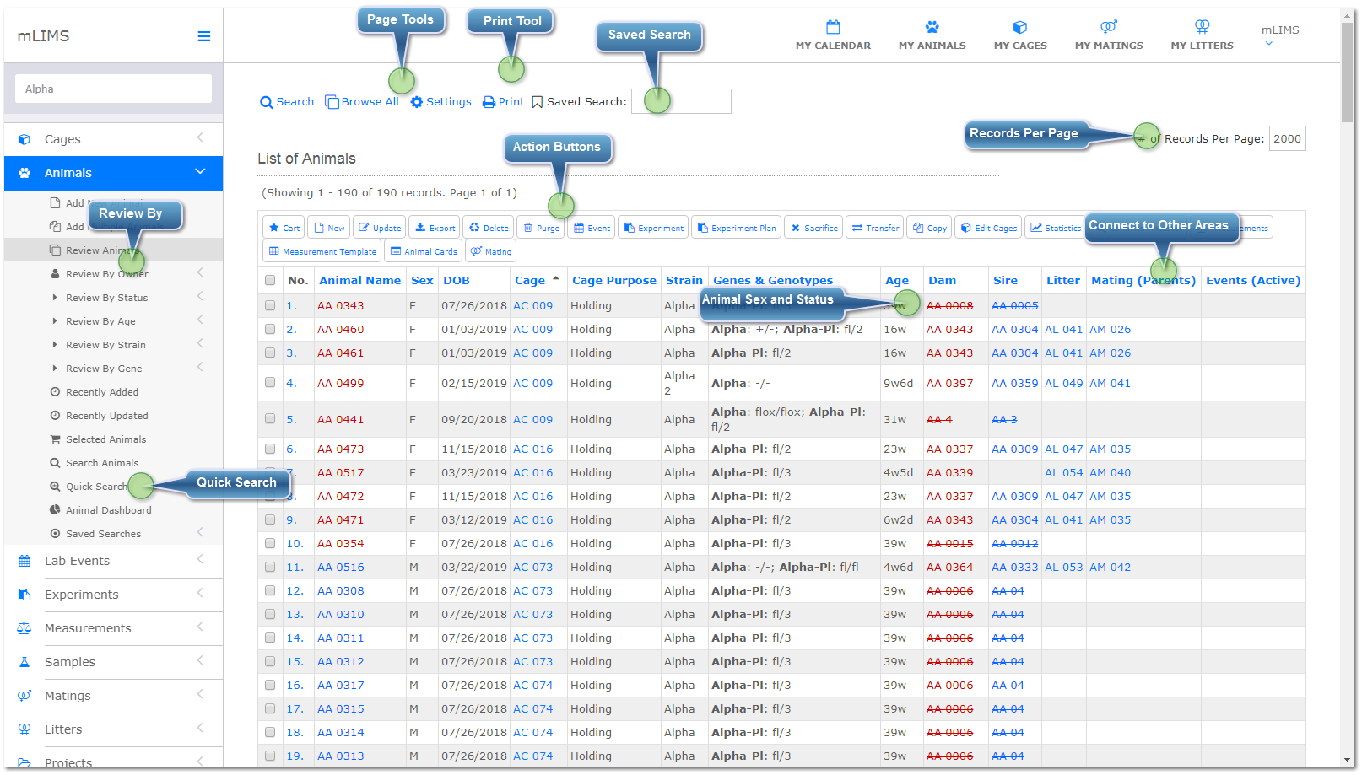Check the box for animal AA 0343 row 1

(x=270, y=305)
